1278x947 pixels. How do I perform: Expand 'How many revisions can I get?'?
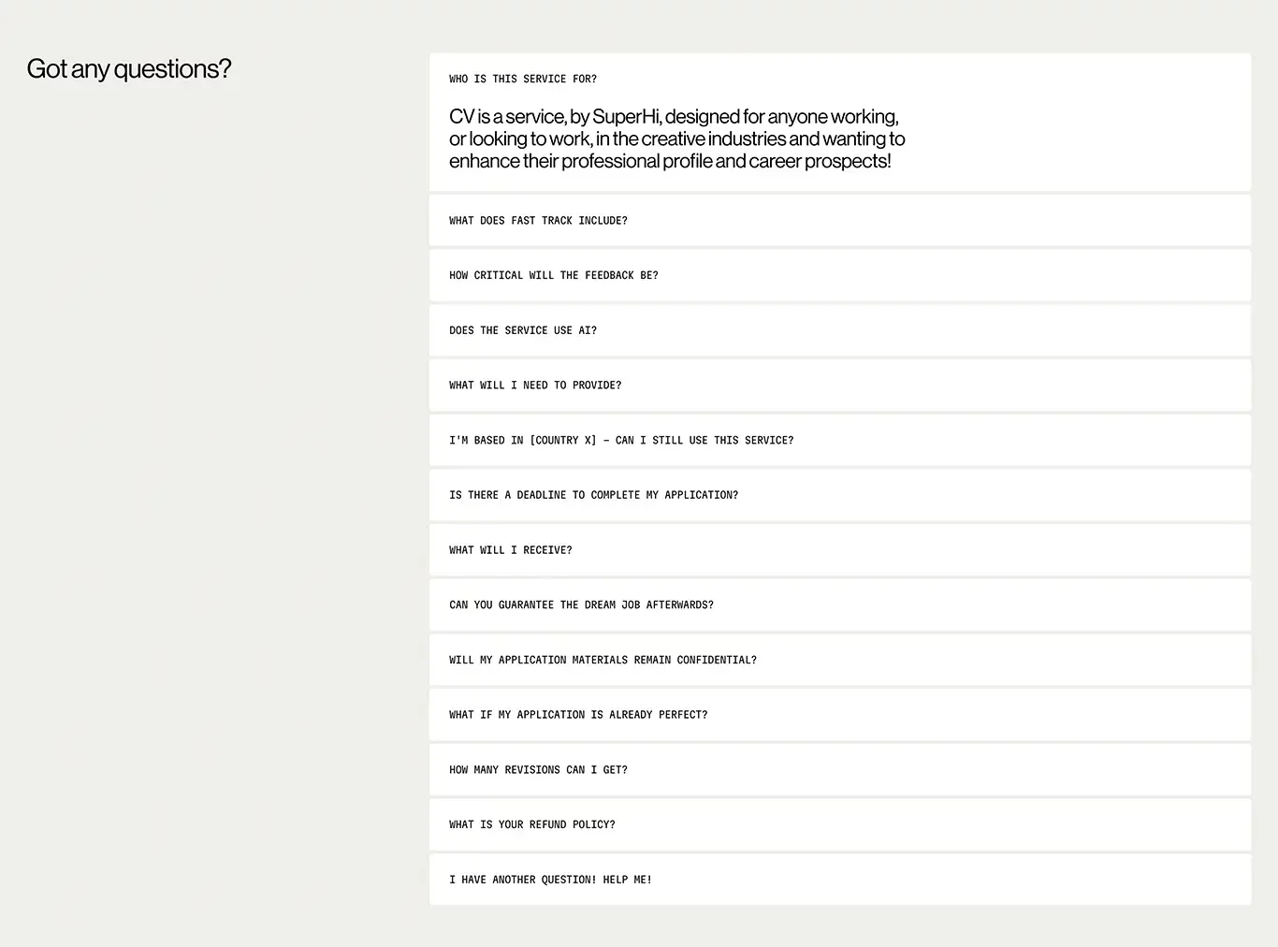tap(840, 769)
